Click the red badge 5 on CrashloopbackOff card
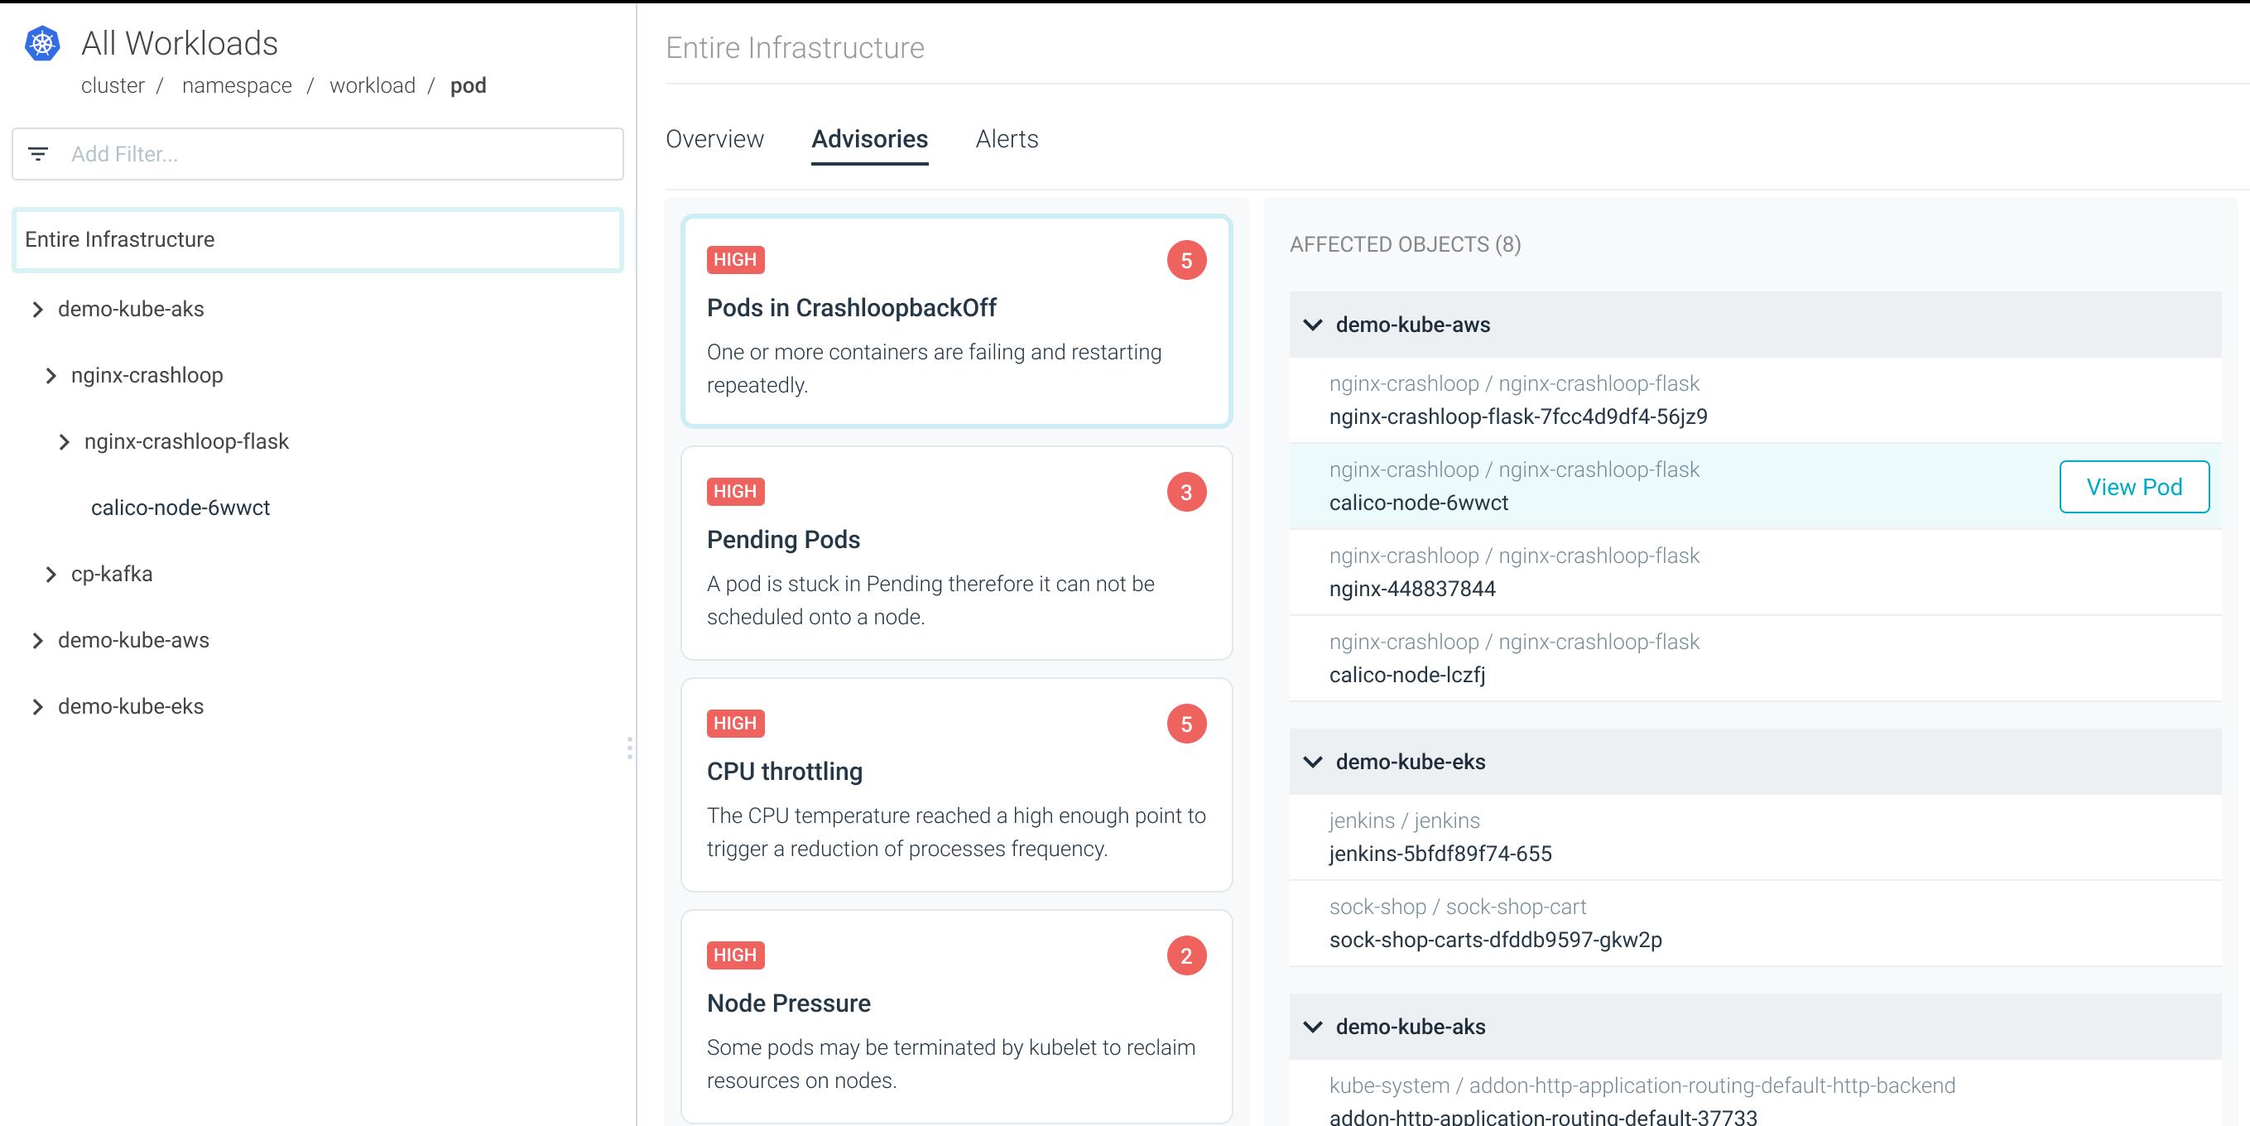 click(1188, 259)
